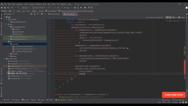Switch editor to Code view mode
188x106 pixels.
[169, 17]
